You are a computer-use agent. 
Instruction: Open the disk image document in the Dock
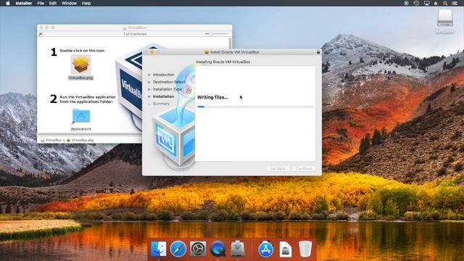286,249
